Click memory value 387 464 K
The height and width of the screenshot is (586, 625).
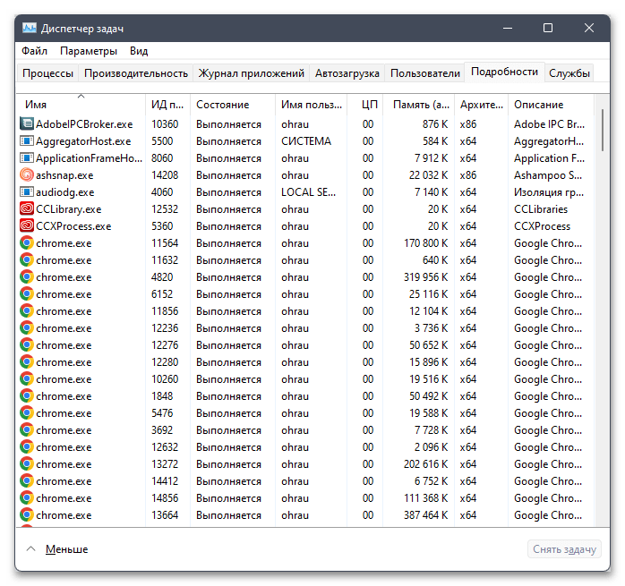pos(425,515)
